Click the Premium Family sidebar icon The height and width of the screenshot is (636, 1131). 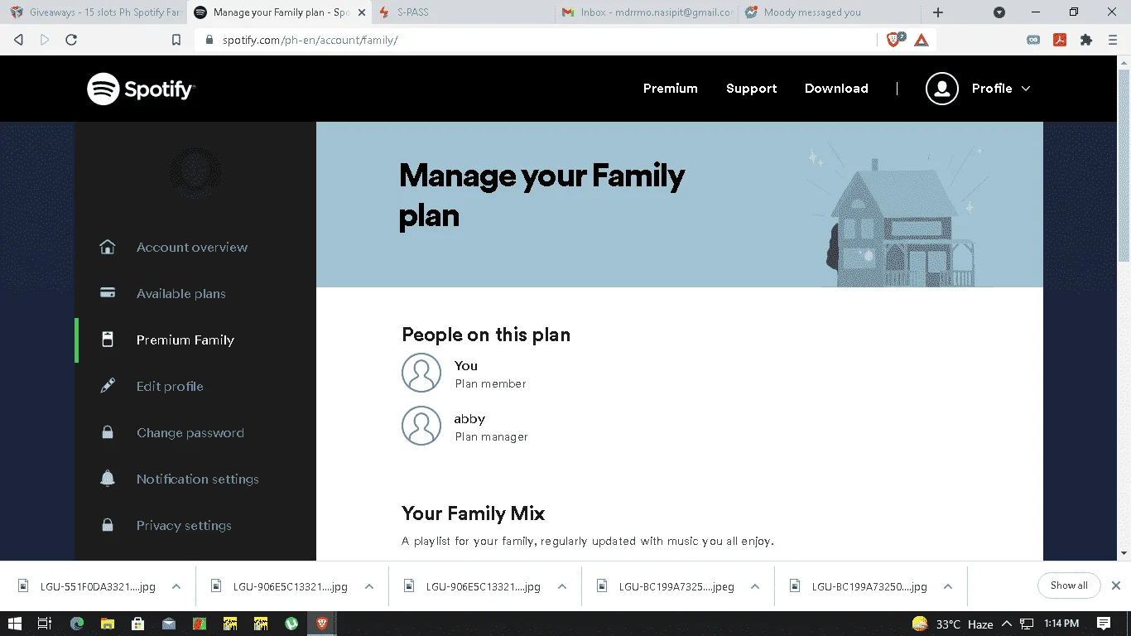click(x=108, y=340)
